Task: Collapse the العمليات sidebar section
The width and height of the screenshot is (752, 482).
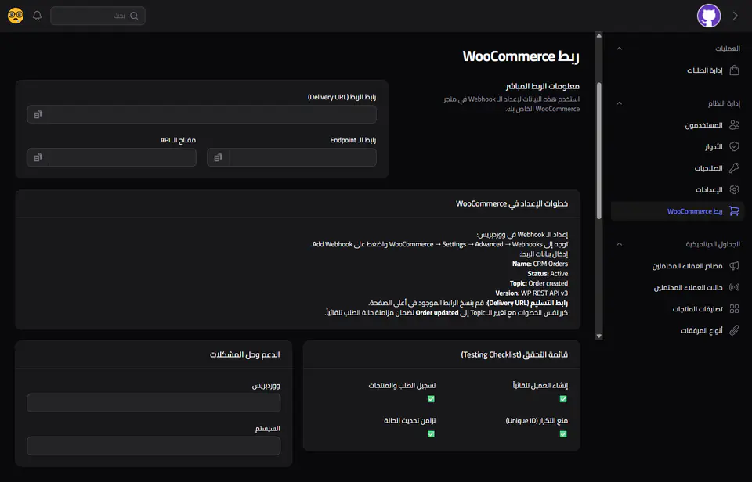Action: coord(619,49)
